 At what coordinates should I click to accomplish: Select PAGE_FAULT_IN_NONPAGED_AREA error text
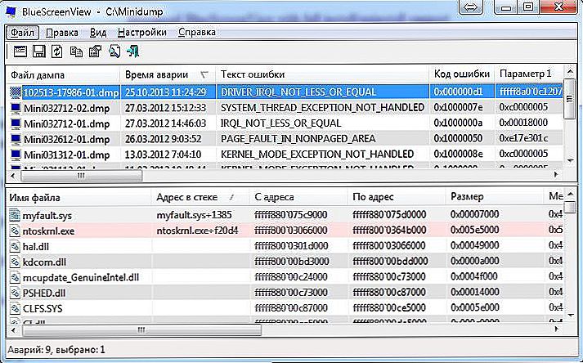(x=298, y=139)
